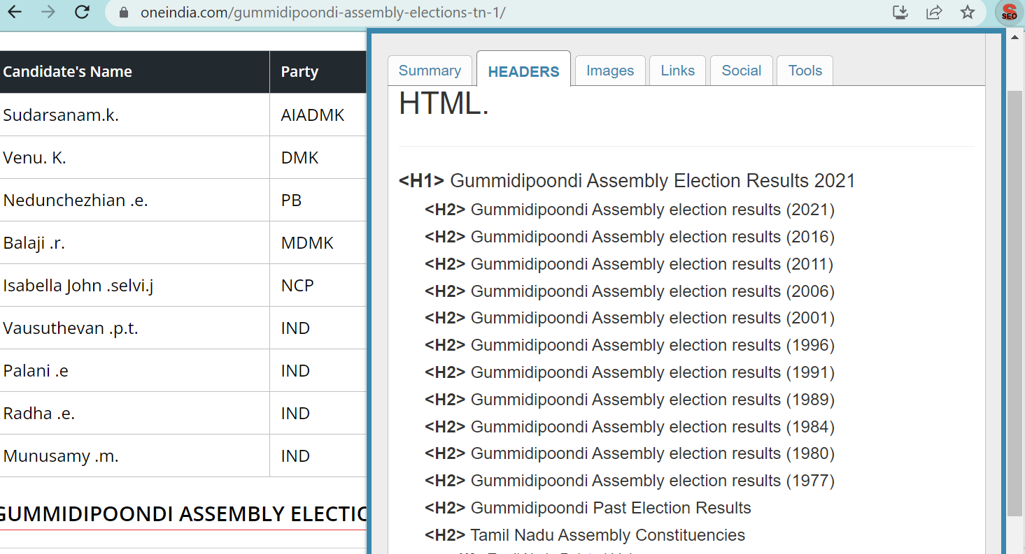View site info via the padlock icon
The image size is (1025, 554).
(125, 13)
